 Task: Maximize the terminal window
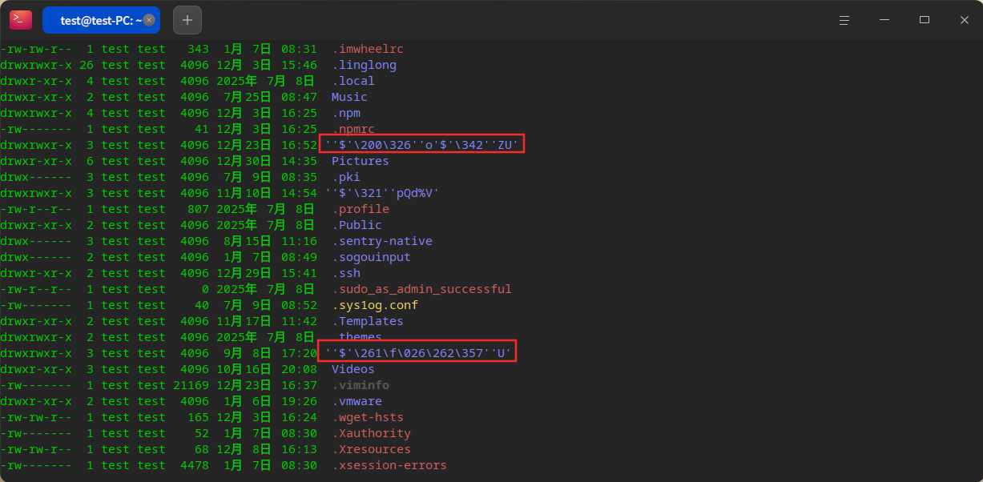tap(925, 20)
